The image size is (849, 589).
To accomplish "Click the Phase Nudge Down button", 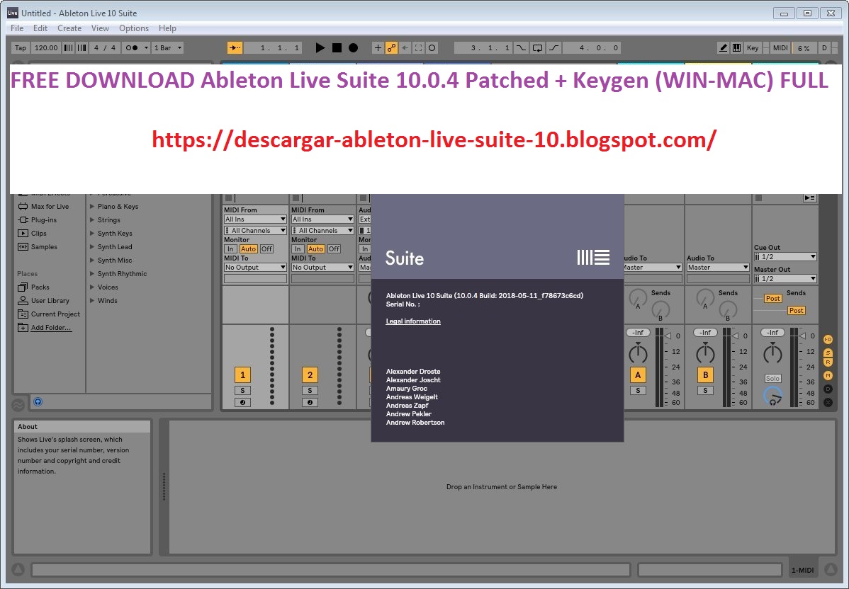I will click(68, 47).
